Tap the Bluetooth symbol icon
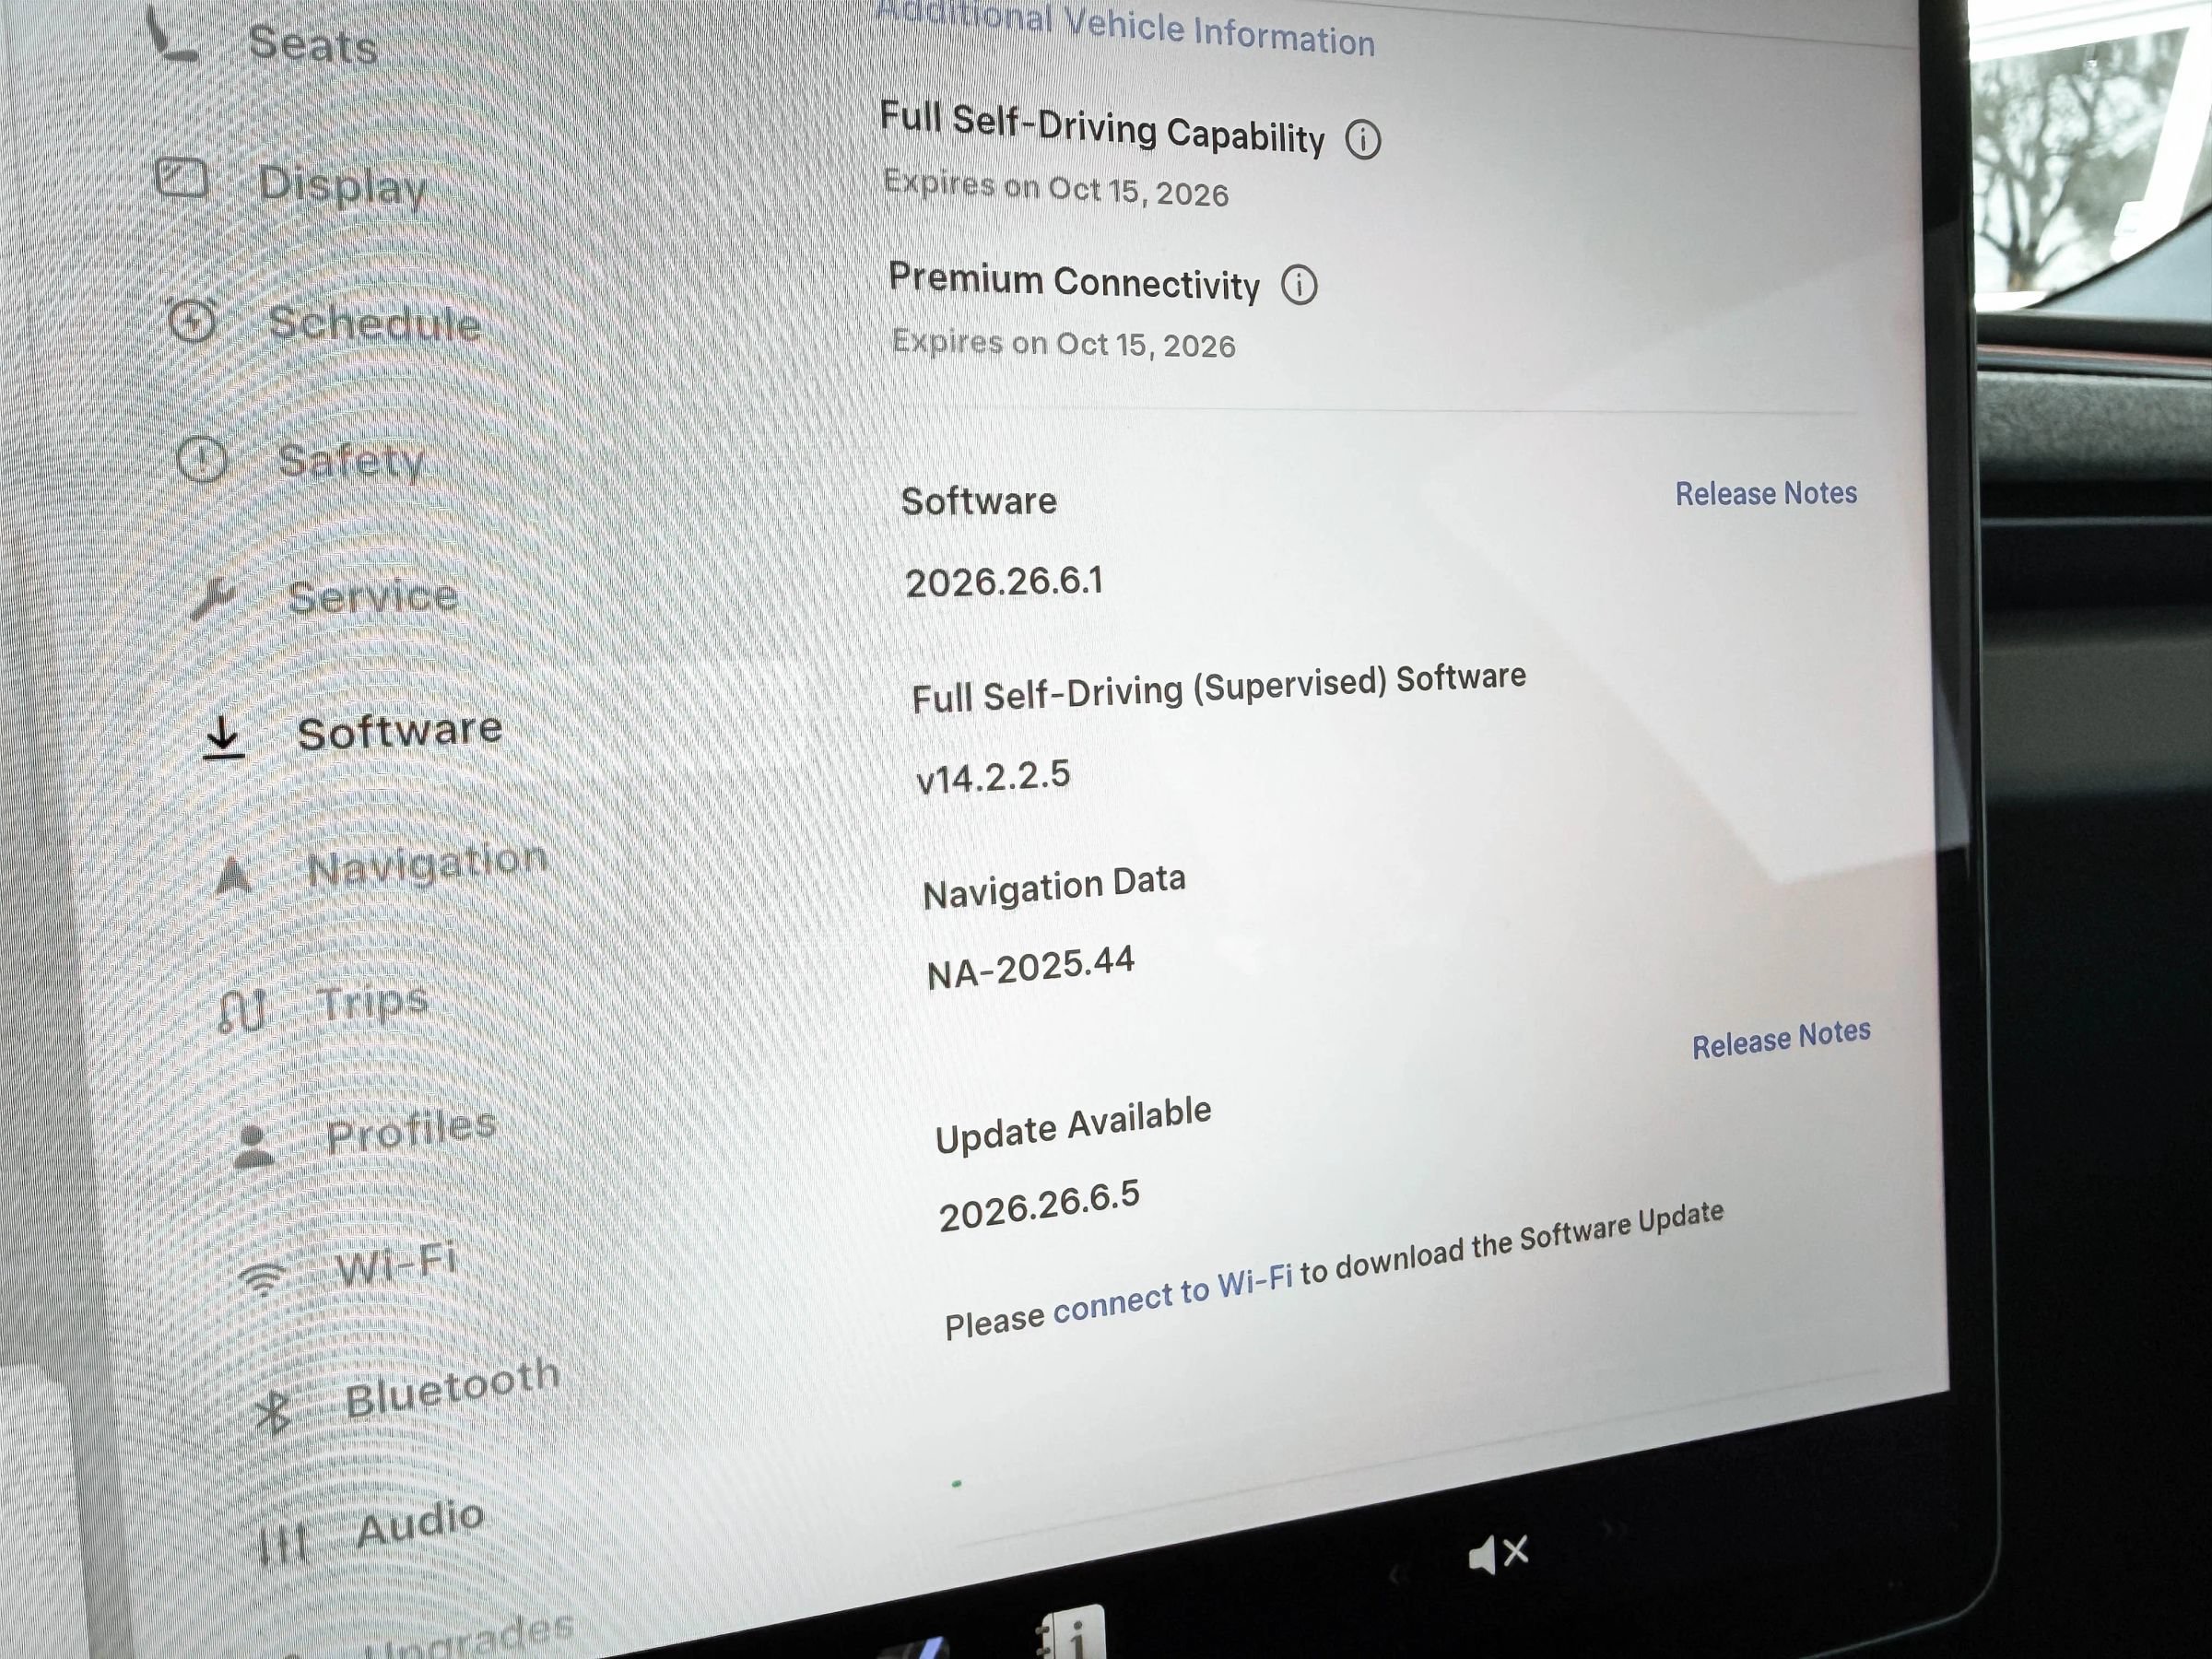The height and width of the screenshot is (1659, 2212). [273, 1411]
